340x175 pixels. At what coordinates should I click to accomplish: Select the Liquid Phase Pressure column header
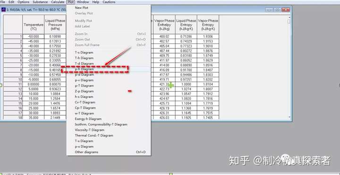point(55,24)
